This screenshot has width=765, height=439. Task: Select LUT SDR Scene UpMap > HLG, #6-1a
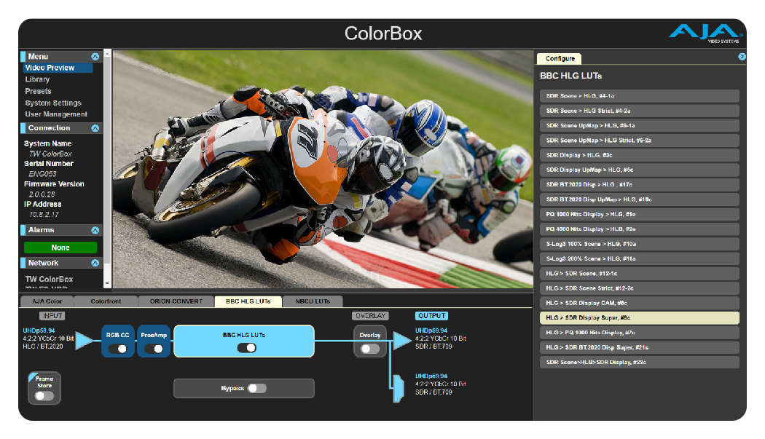pyautogui.click(x=640, y=126)
